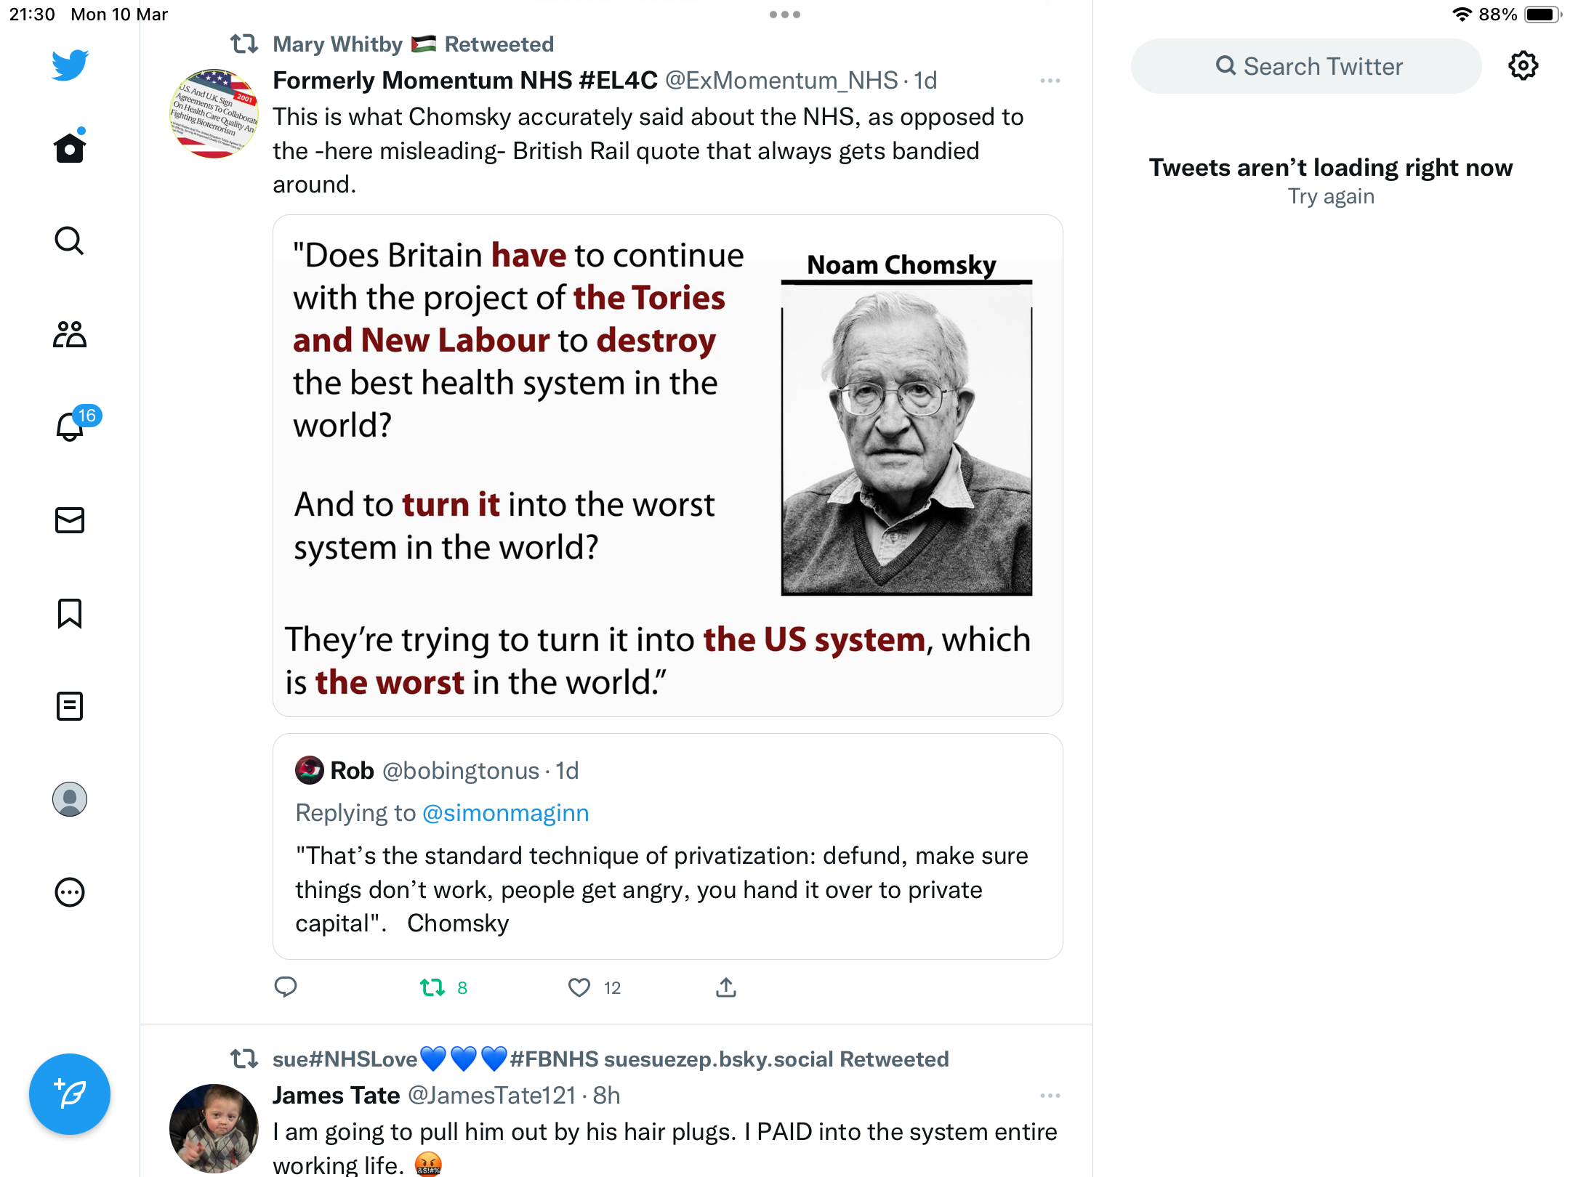Reply to the Chomsky NHS tweet
Viewport: 1570px width, 1177px height.
tap(286, 987)
